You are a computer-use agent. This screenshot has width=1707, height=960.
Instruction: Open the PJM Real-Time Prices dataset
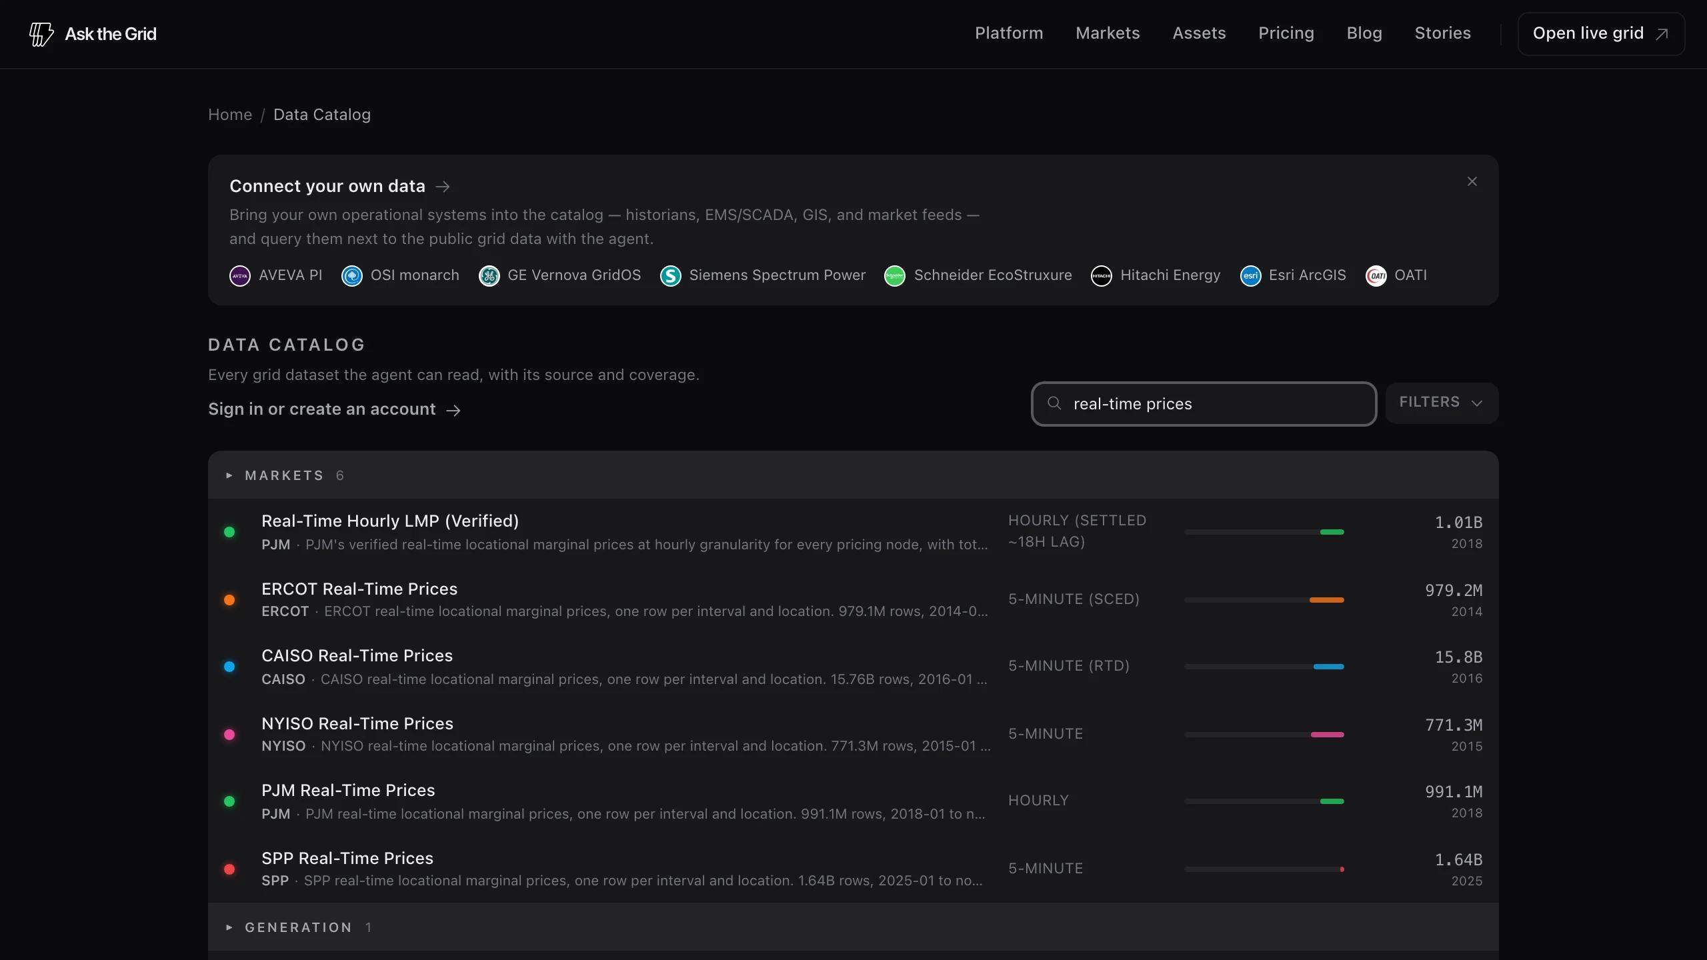(853, 801)
